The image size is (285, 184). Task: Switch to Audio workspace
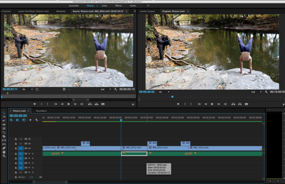click(x=133, y=6)
